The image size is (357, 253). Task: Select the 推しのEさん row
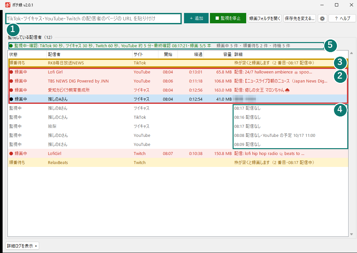(178, 145)
